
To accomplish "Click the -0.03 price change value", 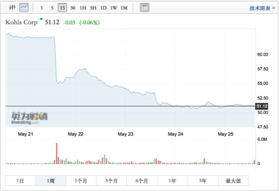I will click(69, 23).
